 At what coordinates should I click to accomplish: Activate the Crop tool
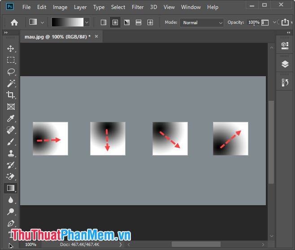coord(11,95)
